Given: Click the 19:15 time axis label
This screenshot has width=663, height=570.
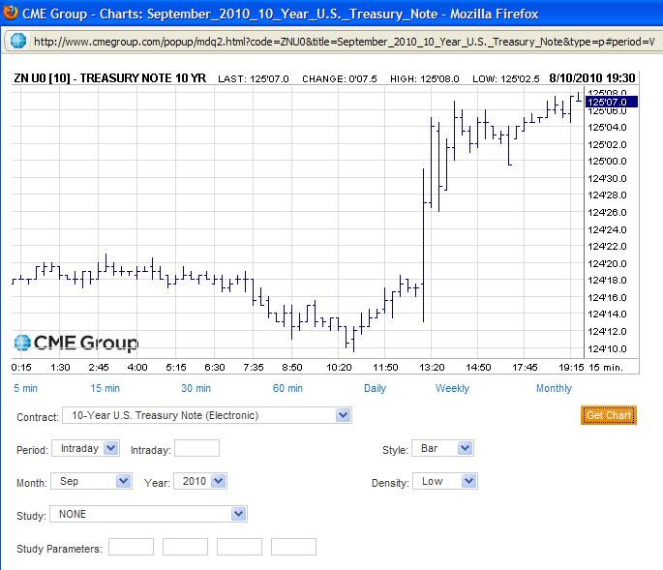Looking at the screenshot, I should [x=571, y=368].
